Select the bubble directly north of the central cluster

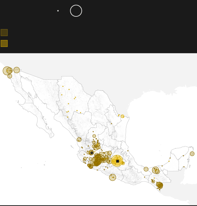pyautogui.click(x=94, y=136)
